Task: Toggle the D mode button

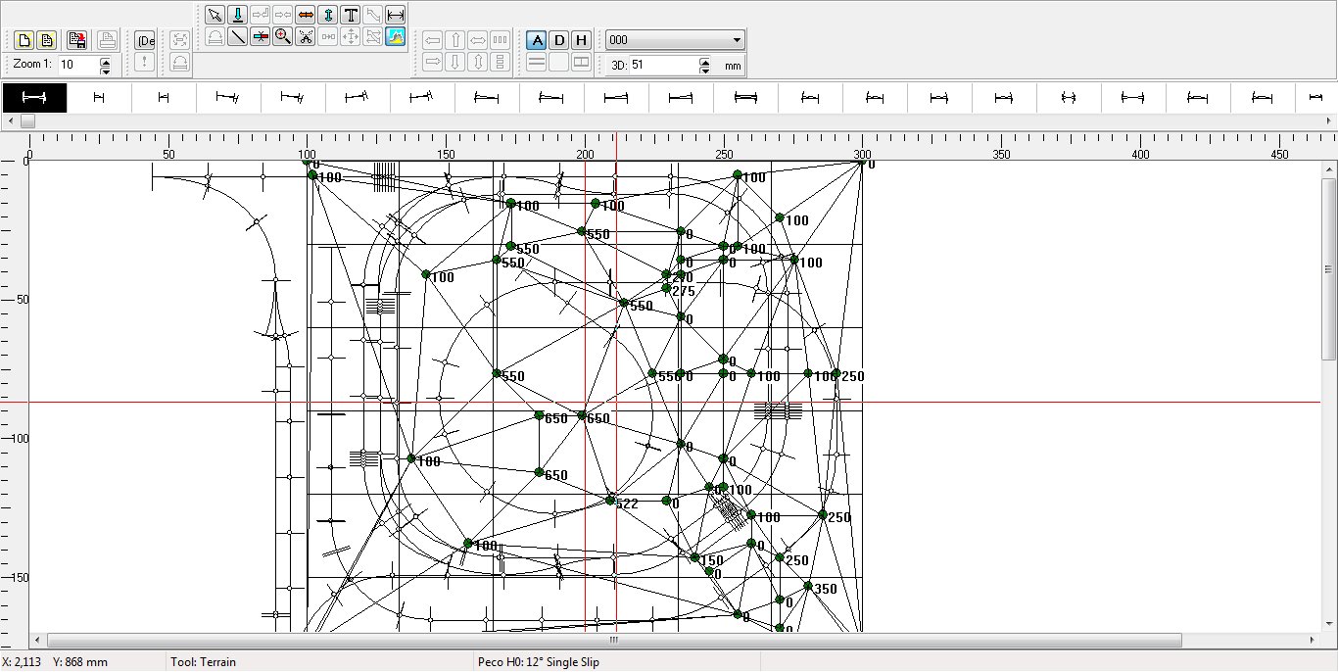Action: click(558, 40)
